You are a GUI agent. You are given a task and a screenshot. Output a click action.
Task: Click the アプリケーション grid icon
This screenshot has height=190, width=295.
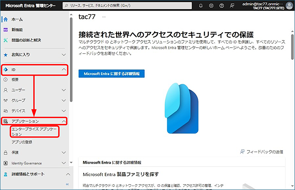pos(6,121)
